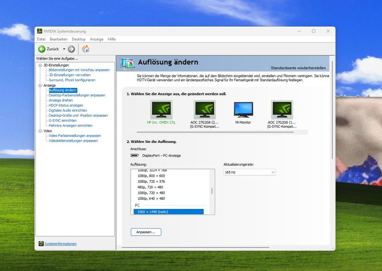This screenshot has height=271, width=382.
Task: Collapse the Video tree node
Action: 40,131
